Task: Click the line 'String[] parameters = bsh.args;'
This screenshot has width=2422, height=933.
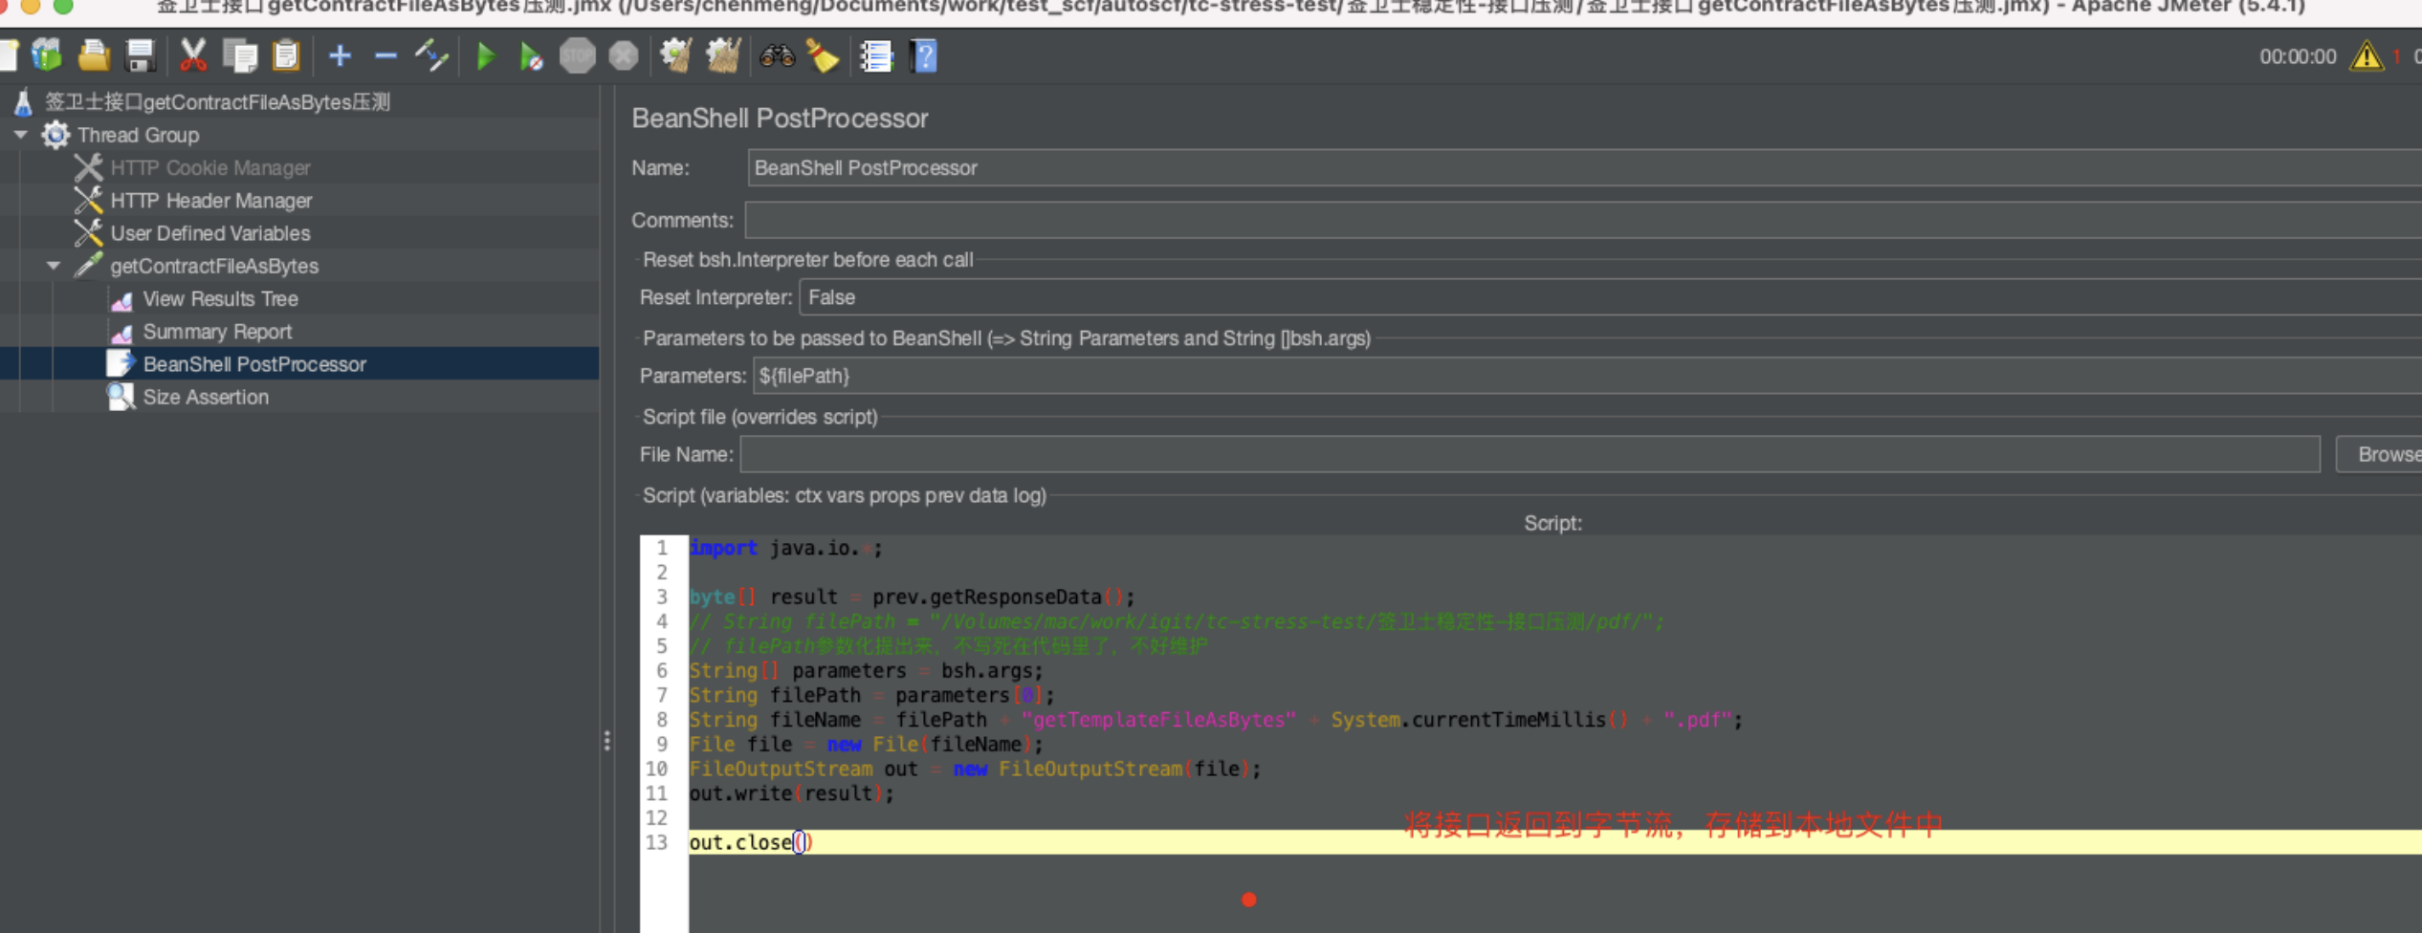Action: (x=866, y=671)
